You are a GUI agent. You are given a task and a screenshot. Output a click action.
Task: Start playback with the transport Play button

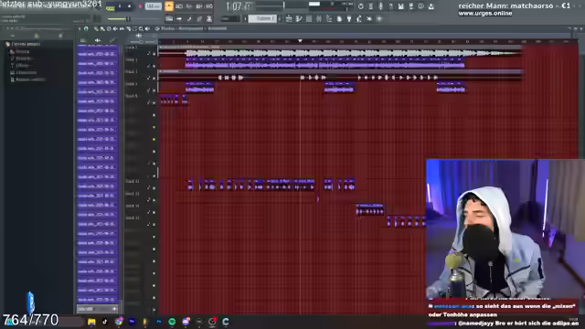(120, 6)
